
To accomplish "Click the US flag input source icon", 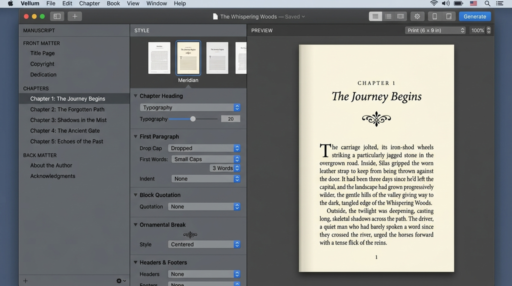I will pyautogui.click(x=473, y=3).
